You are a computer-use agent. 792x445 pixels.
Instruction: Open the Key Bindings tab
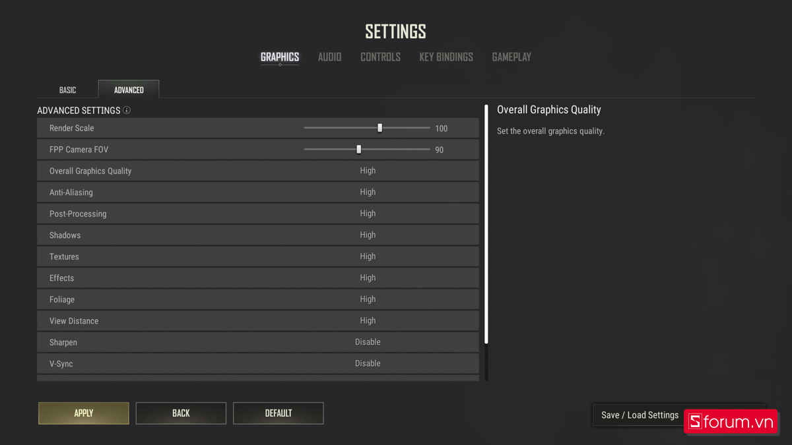446,57
